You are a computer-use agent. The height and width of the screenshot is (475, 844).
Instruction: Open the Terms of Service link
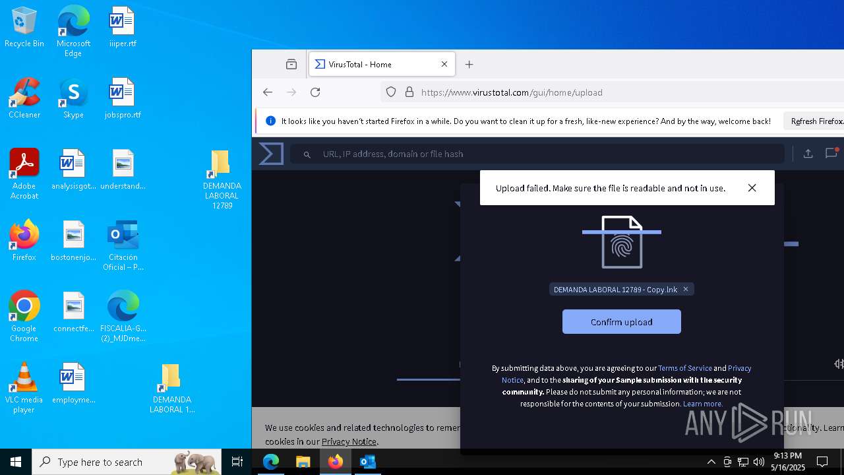pyautogui.click(x=684, y=368)
